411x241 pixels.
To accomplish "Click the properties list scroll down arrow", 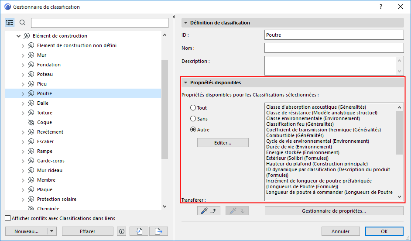I will [x=400, y=197].
